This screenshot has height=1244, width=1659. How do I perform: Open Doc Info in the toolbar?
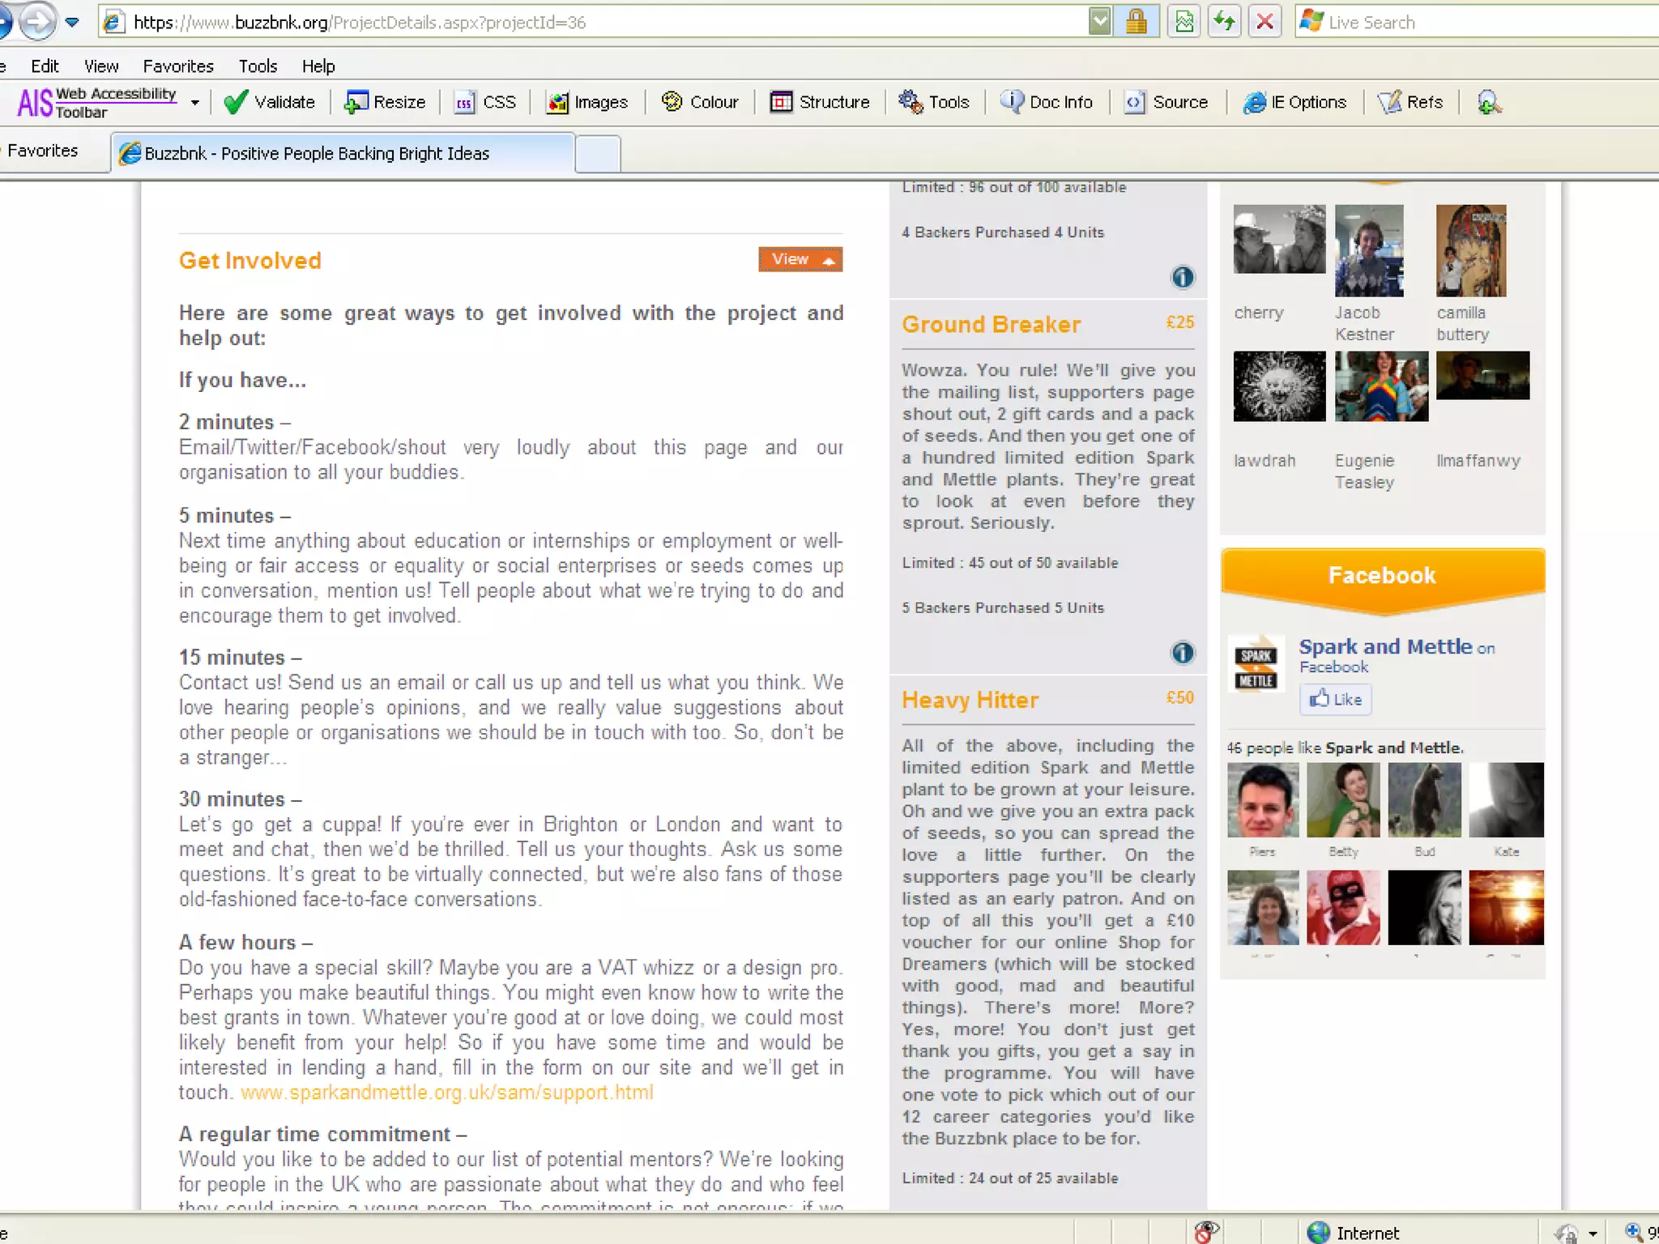(1046, 102)
